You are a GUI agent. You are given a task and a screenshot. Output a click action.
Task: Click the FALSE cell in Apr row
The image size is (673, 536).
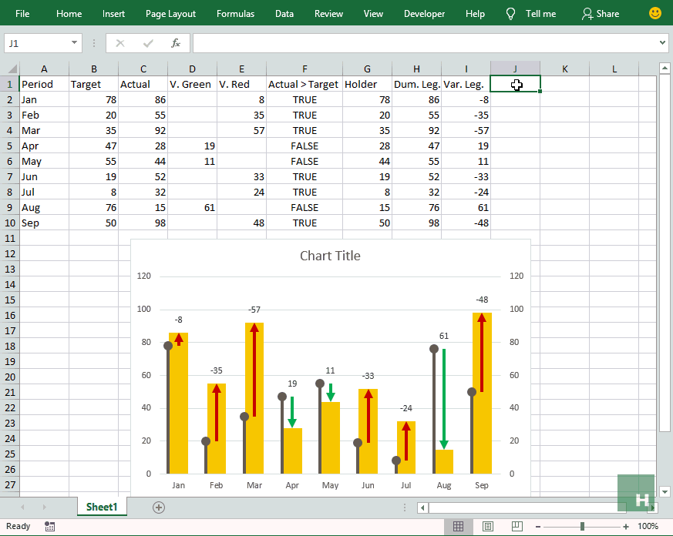pos(305,146)
